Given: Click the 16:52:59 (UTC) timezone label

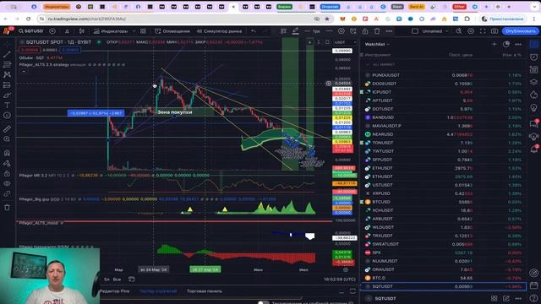Looking at the screenshot, I should pyautogui.click(x=340, y=280).
